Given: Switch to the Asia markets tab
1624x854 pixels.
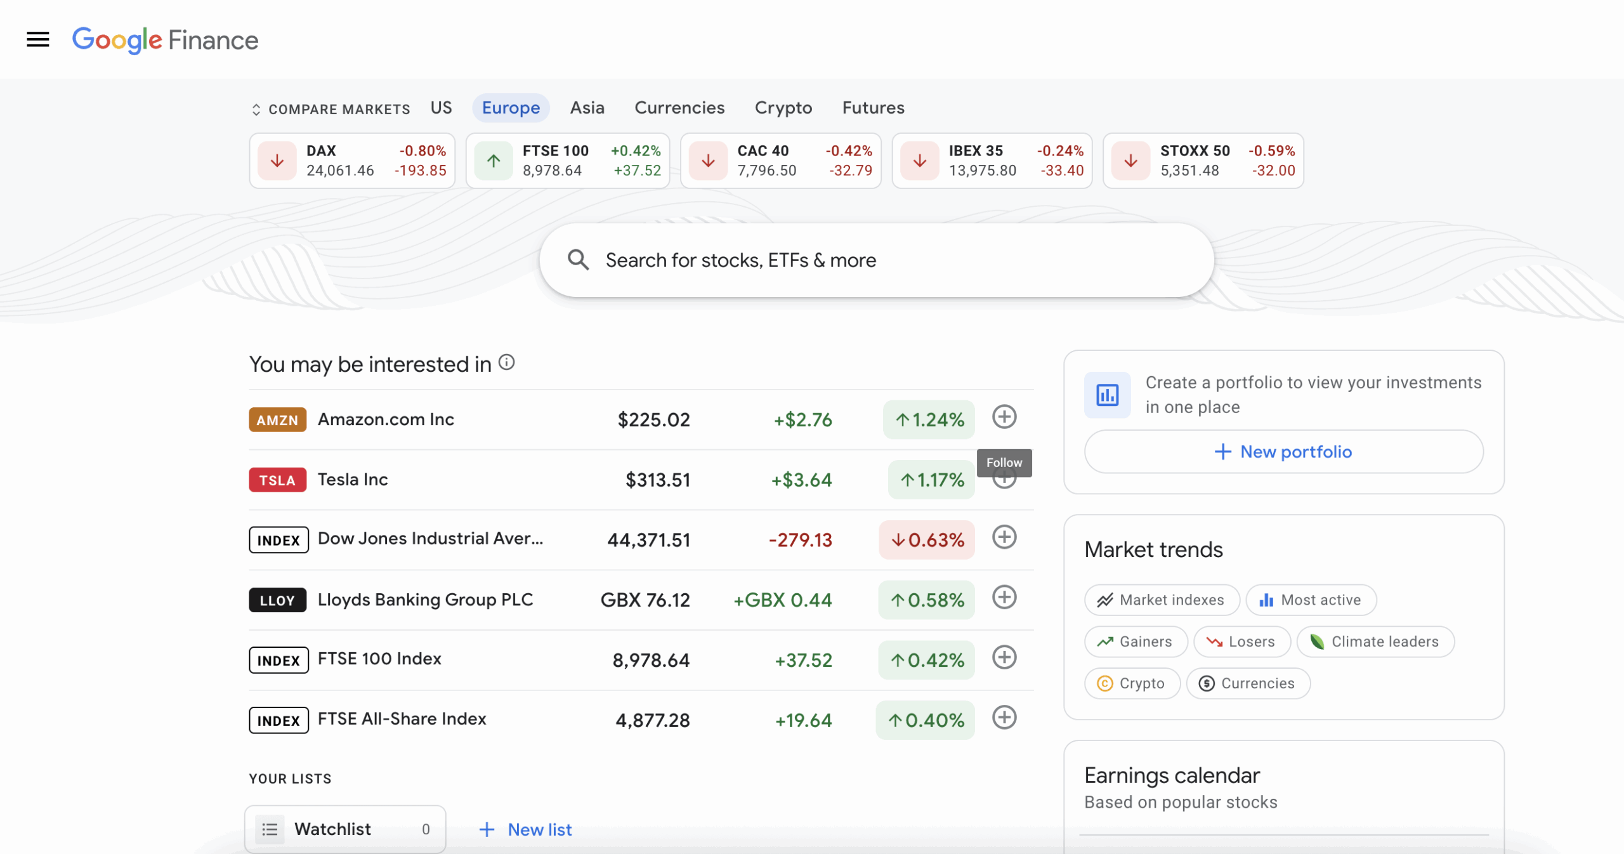Looking at the screenshot, I should 587,108.
